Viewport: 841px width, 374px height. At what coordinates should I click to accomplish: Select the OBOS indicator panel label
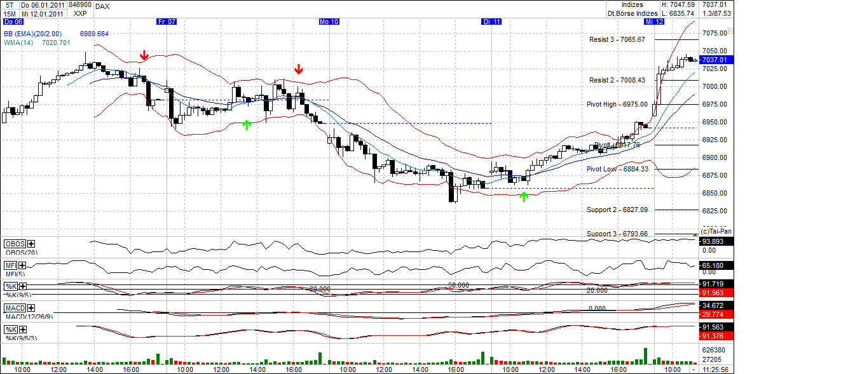click(x=15, y=243)
